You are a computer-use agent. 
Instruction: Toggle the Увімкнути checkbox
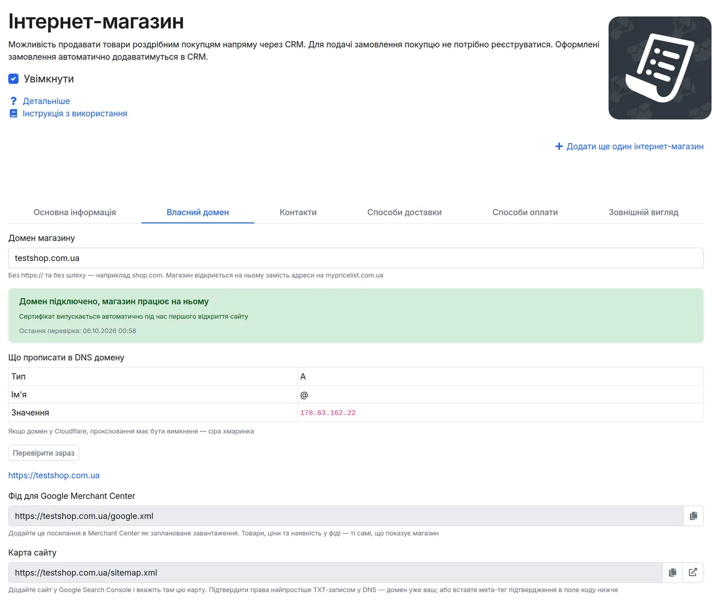[14, 79]
